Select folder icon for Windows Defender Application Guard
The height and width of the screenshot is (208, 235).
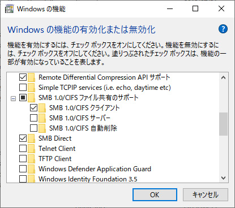pyautogui.click(x=31, y=169)
